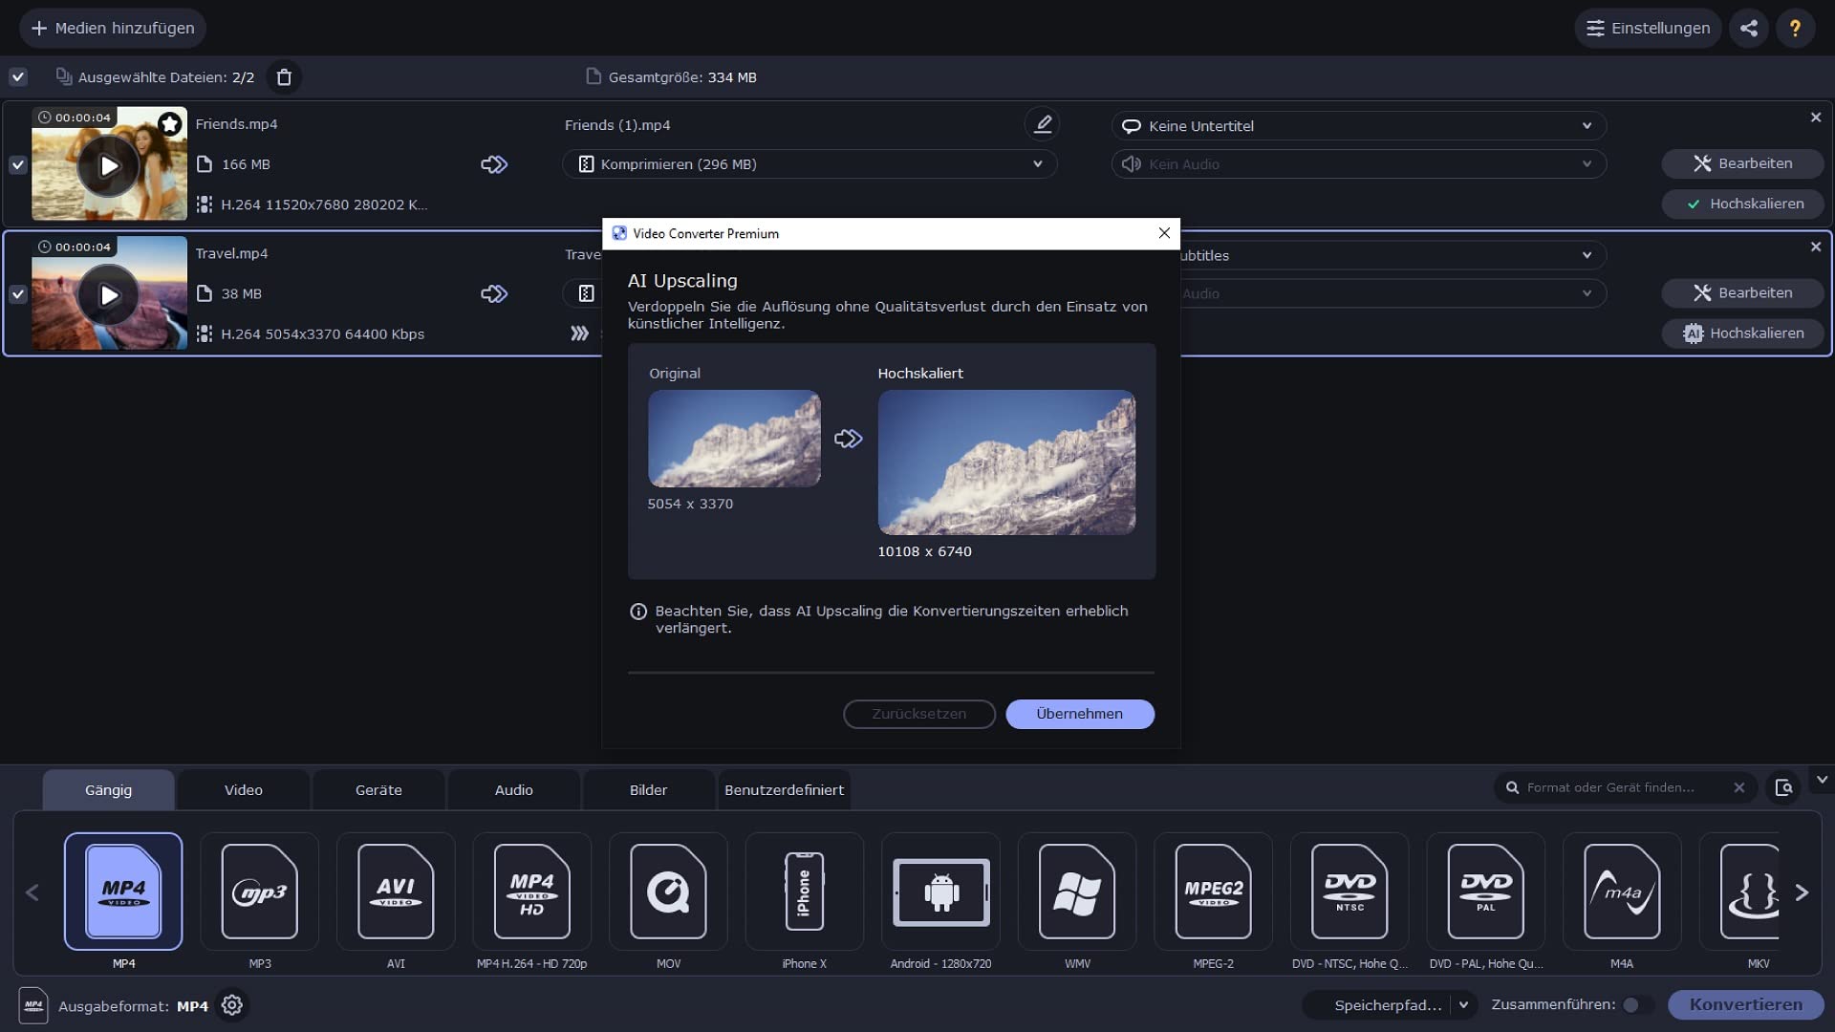The height and width of the screenshot is (1032, 1835).
Task: Remove Friends.mp4 from the list
Action: (1816, 118)
